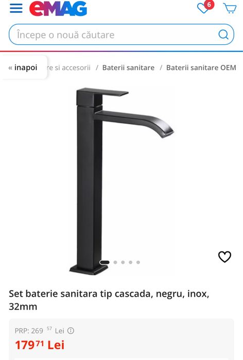Click the product title text

point(109,300)
